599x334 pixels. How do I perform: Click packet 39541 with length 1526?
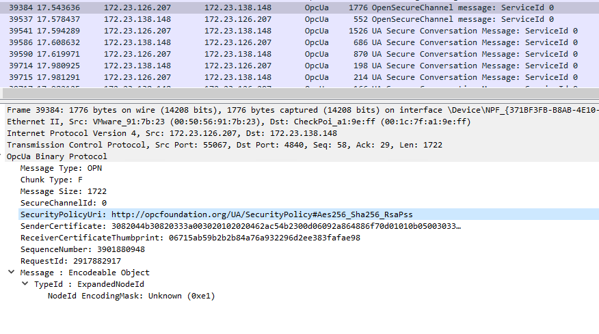click(274, 31)
